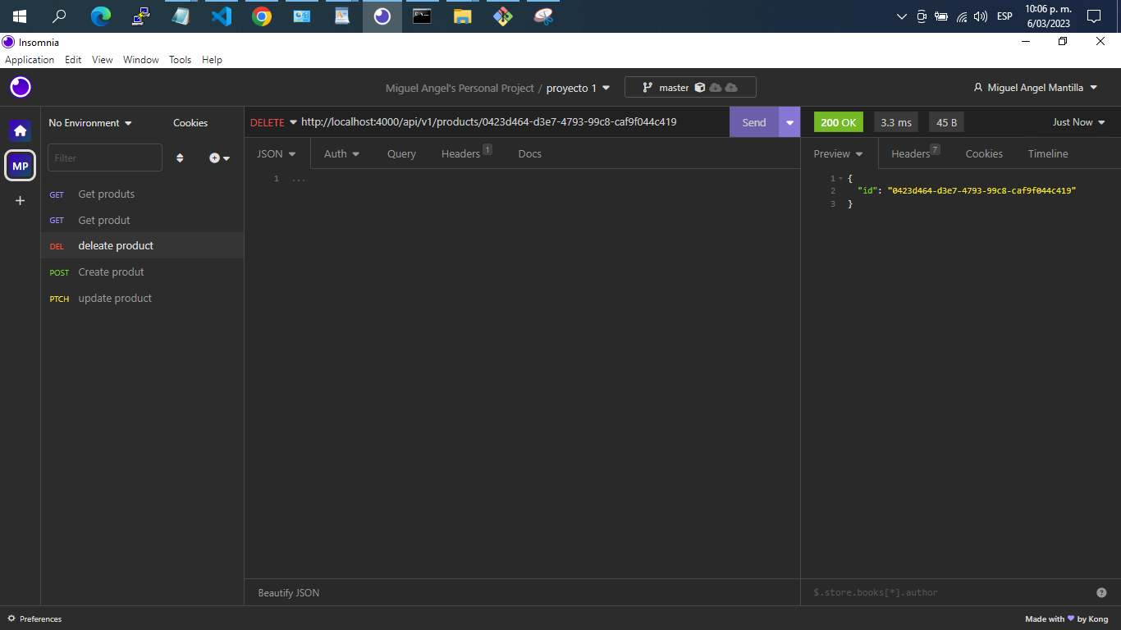Switch to the response Timeline tab
This screenshot has height=630, width=1121.
click(1048, 153)
